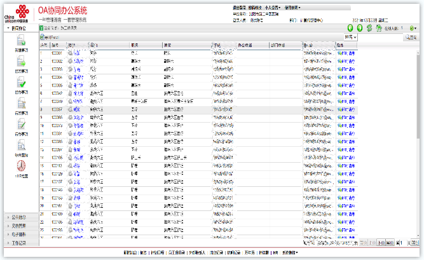
Task: Click the first top menu item, left of 密码修改
Action: (x=239, y=8)
